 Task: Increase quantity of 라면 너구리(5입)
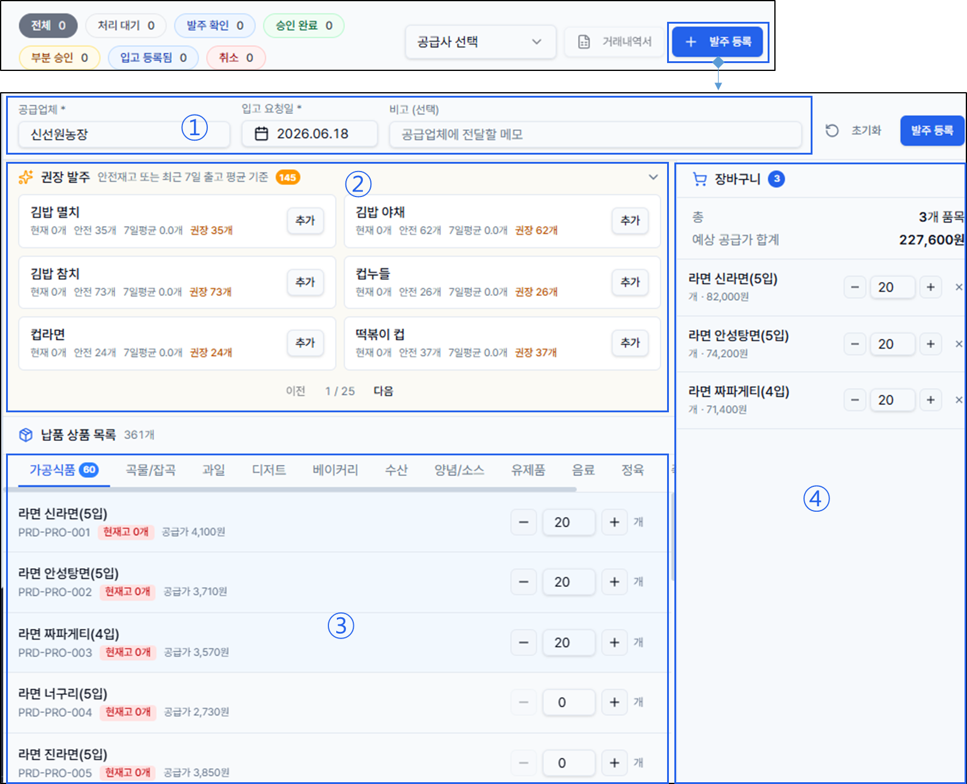(614, 702)
